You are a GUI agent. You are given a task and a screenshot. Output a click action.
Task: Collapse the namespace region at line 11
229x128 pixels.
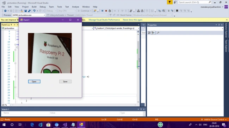coord(15,45)
